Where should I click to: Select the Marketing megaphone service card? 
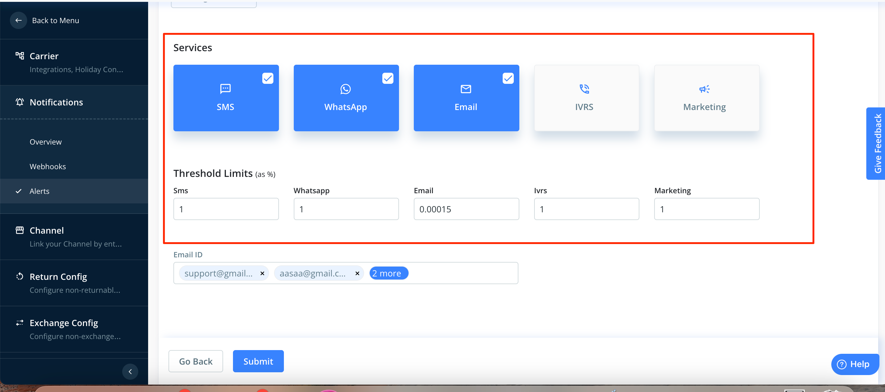pyautogui.click(x=706, y=98)
